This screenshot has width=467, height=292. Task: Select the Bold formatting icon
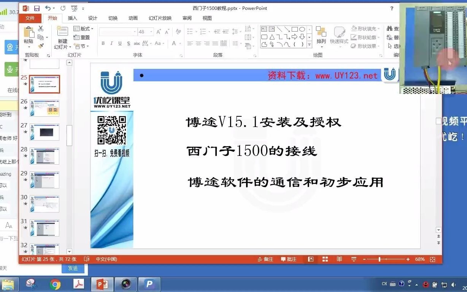click(103, 43)
